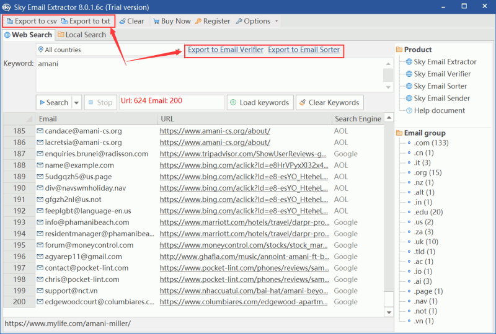Click the keyword box scroll up arrow
This screenshot has height=334, width=496.
pyautogui.click(x=388, y=64)
